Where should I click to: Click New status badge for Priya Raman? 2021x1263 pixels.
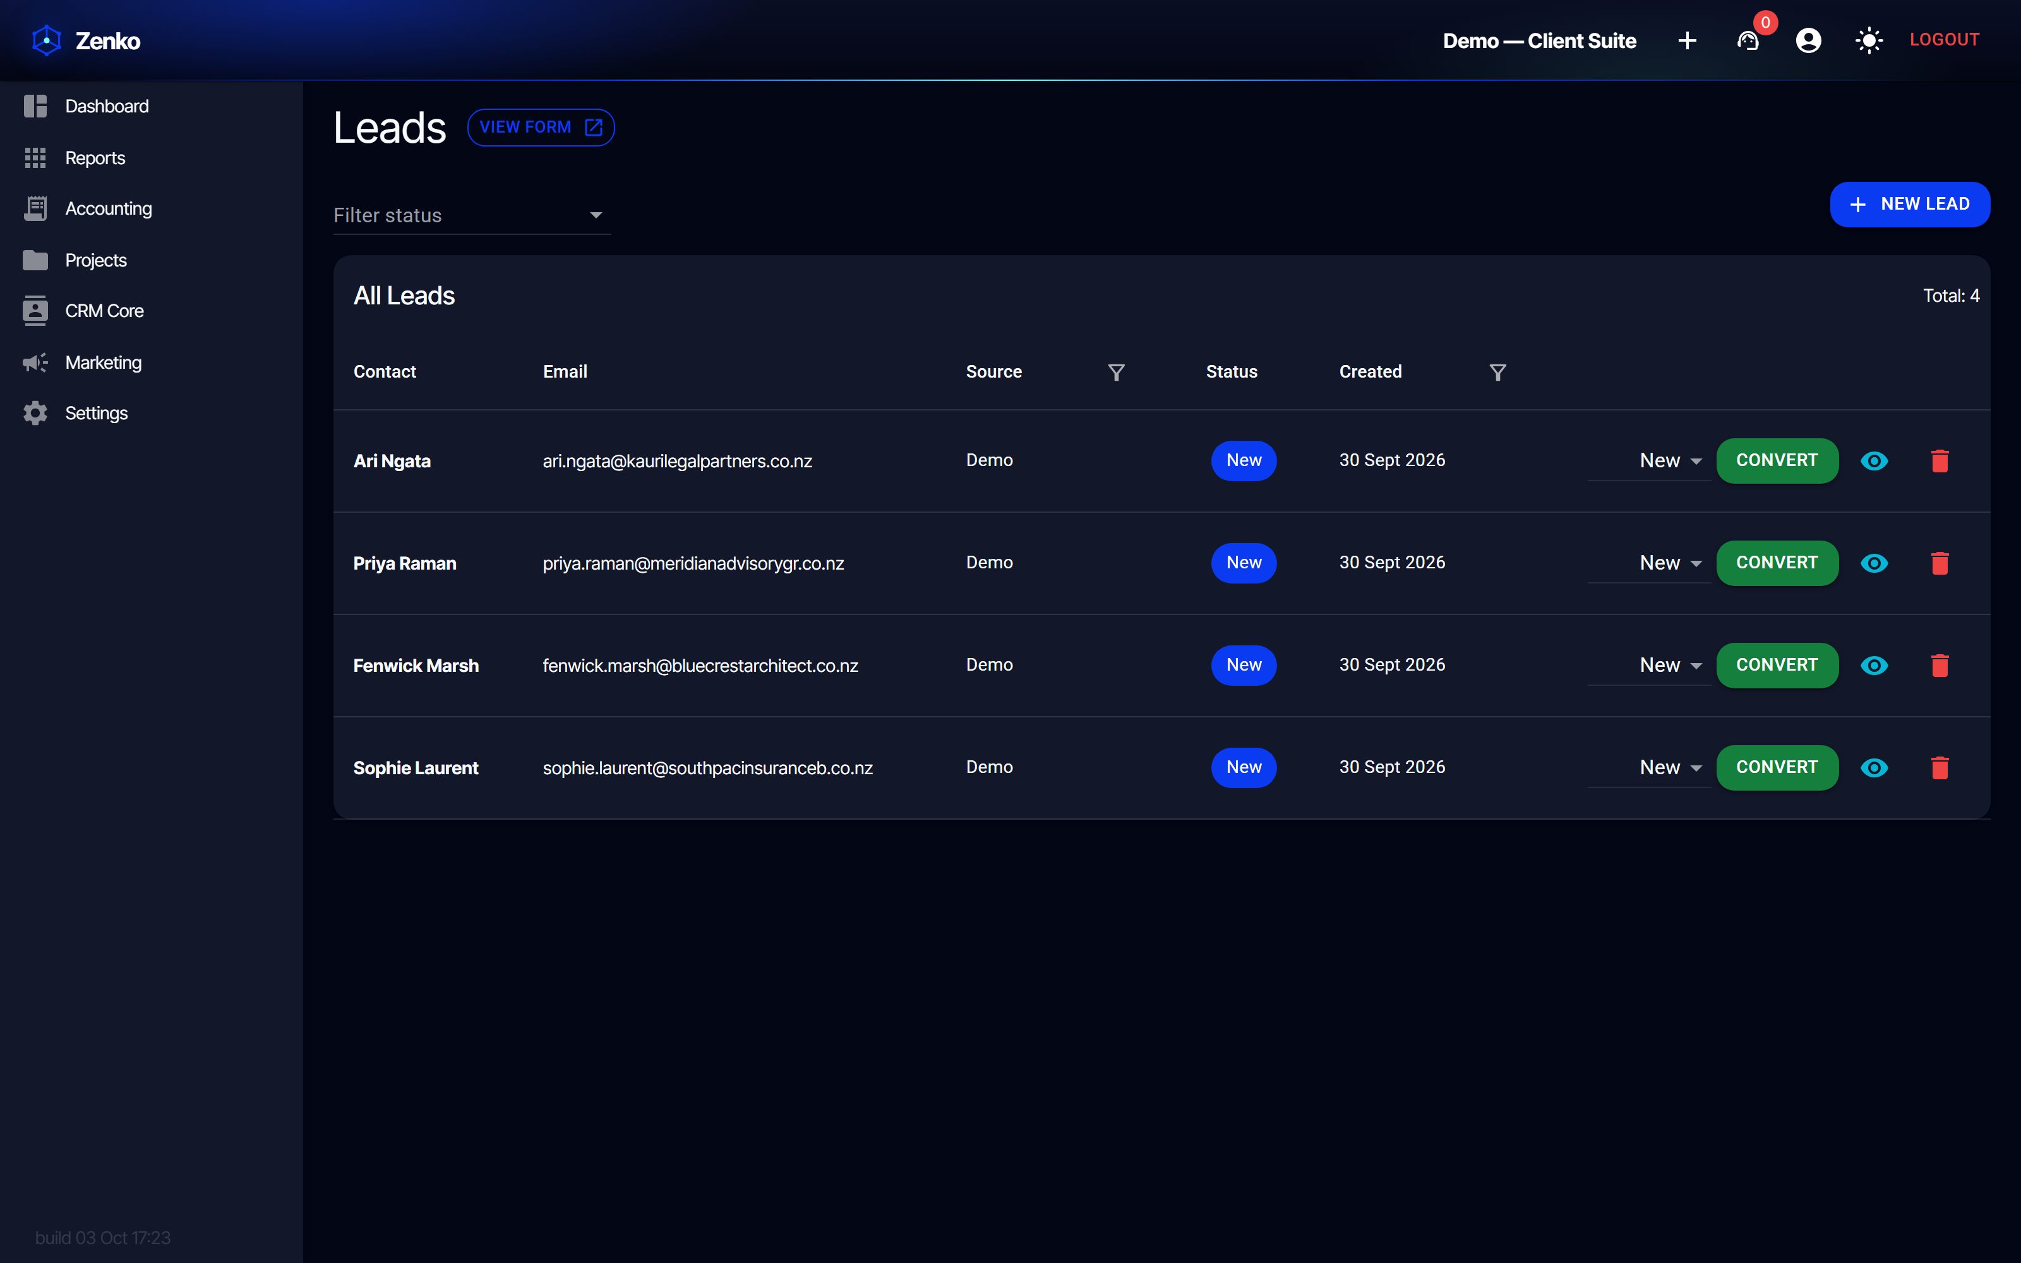(1244, 563)
